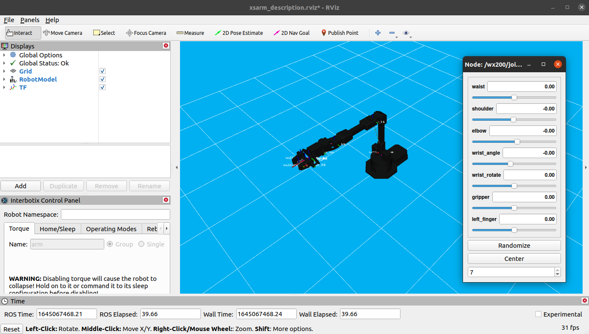Open the Panels menu
This screenshot has width=589, height=334.
pos(30,20)
